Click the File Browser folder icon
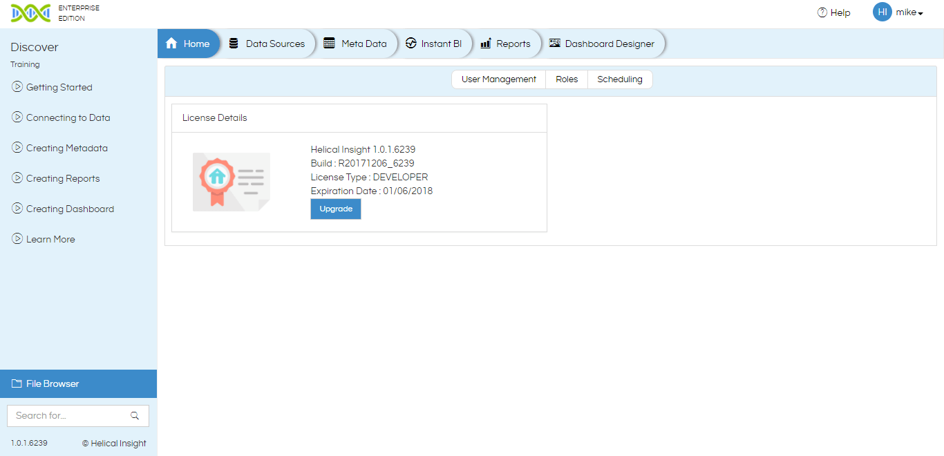The width and height of the screenshot is (944, 456). (17, 383)
